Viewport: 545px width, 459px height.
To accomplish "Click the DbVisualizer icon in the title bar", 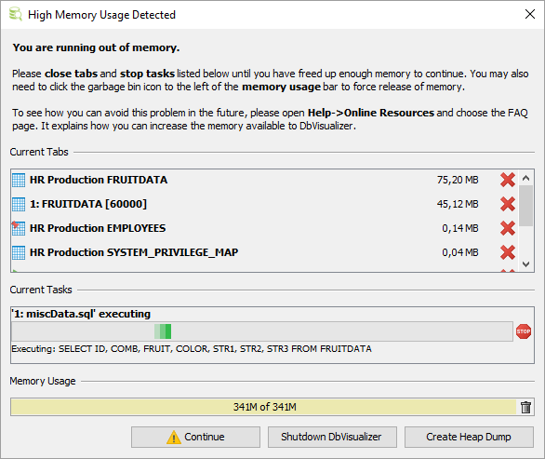I will (x=16, y=15).
